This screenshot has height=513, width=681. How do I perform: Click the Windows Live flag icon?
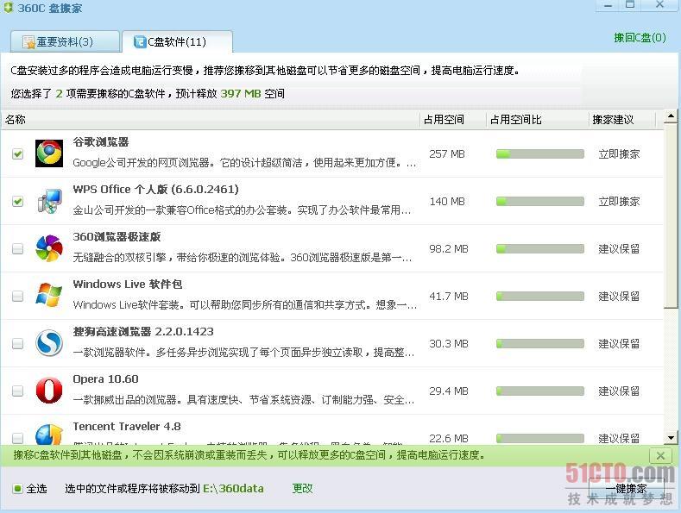[49, 295]
